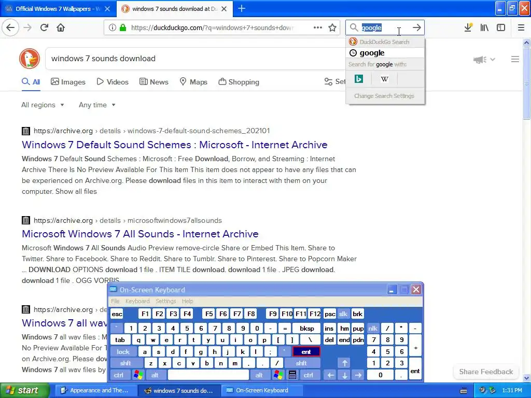This screenshot has height=398, width=531.
Task: Switch to News search tab
Action: (154, 82)
